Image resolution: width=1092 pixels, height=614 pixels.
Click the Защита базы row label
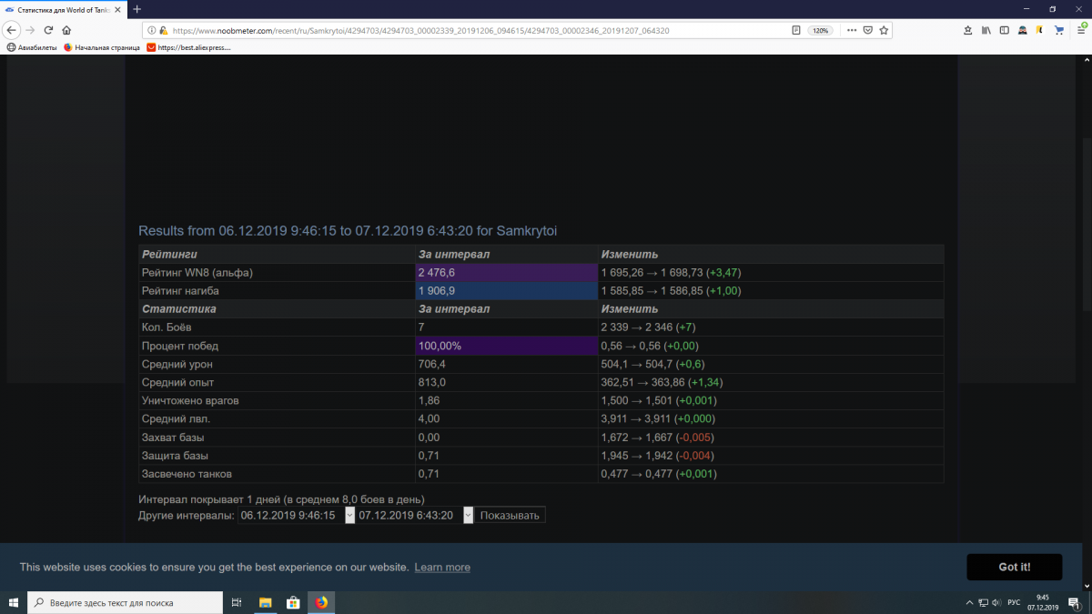click(175, 456)
